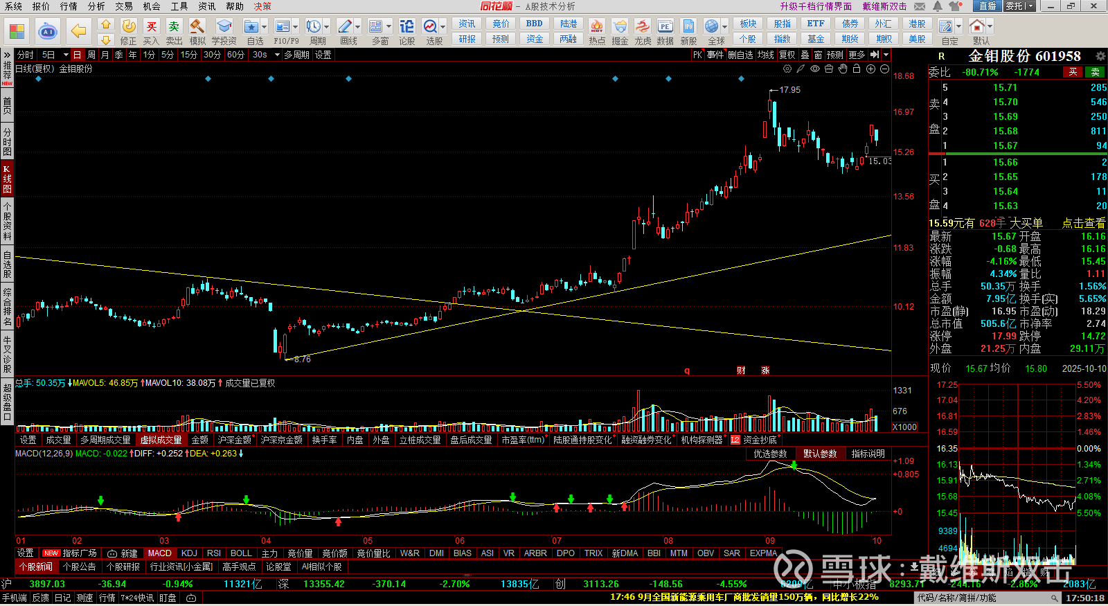This screenshot has height=606, width=1108.
Task: Toggle the PK comparison option
Action: (x=697, y=55)
